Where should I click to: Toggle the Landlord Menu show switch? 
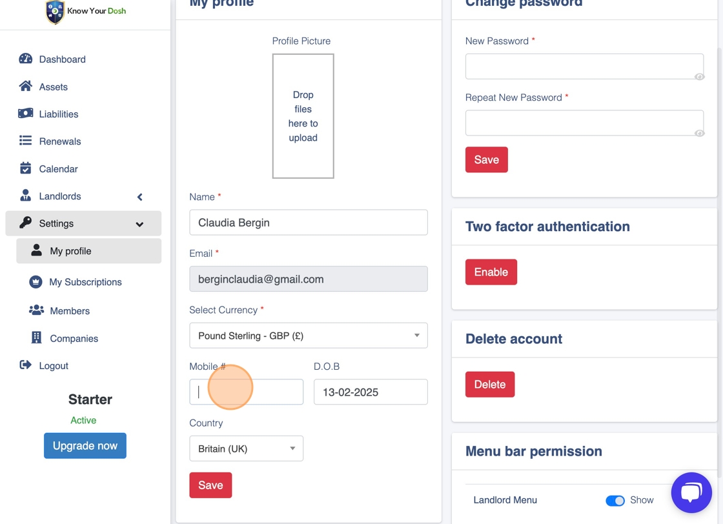click(x=615, y=501)
